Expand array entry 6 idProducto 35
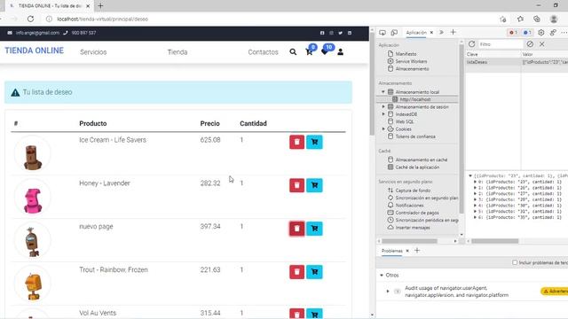Screen dimensions: 568x319 [x=476, y=217]
